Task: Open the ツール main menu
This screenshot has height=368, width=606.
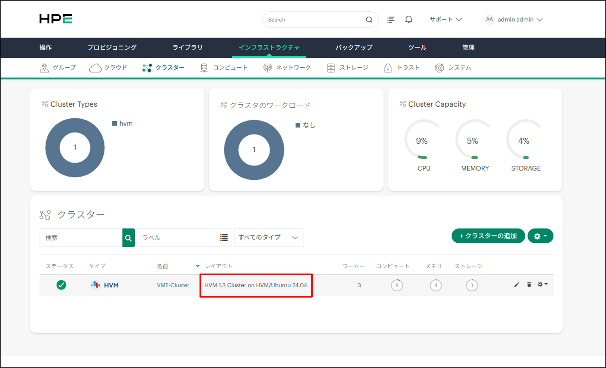Action: click(417, 47)
